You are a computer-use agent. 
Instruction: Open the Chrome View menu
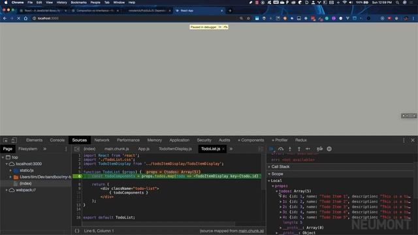click(x=50, y=3)
